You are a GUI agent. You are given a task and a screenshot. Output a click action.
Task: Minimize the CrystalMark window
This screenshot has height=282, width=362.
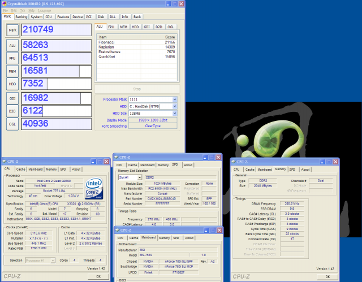tap(168, 4)
